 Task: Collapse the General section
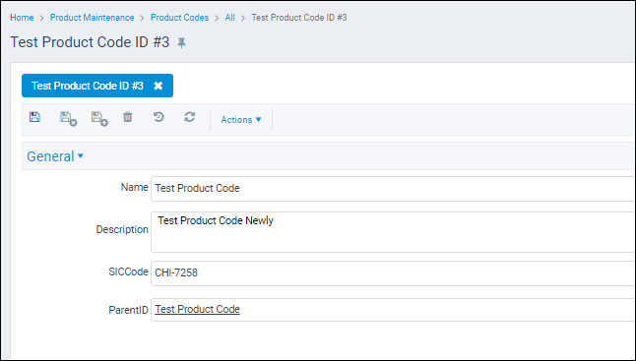click(55, 156)
